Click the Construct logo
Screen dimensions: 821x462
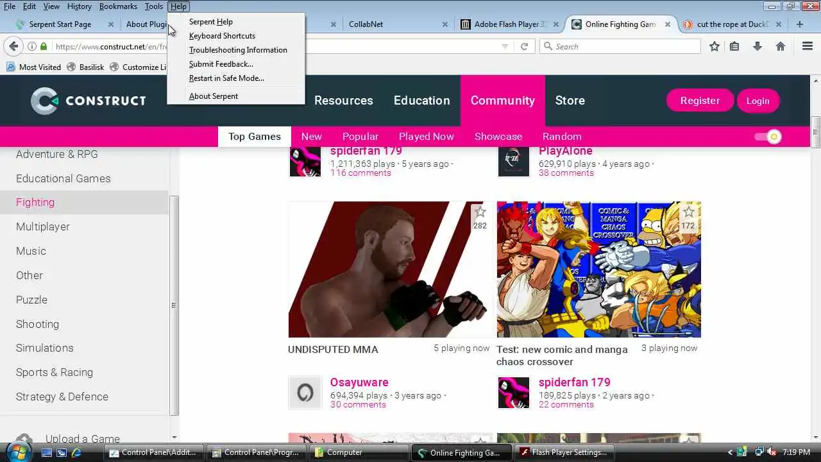[89, 101]
